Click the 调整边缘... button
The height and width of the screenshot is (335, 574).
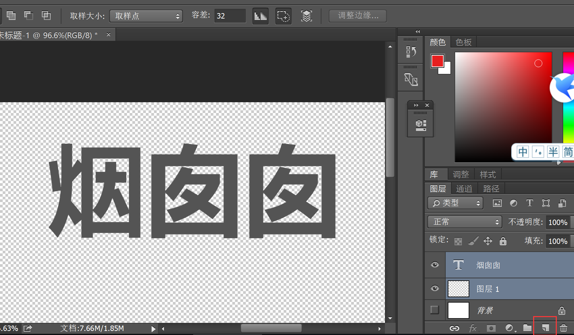(358, 16)
